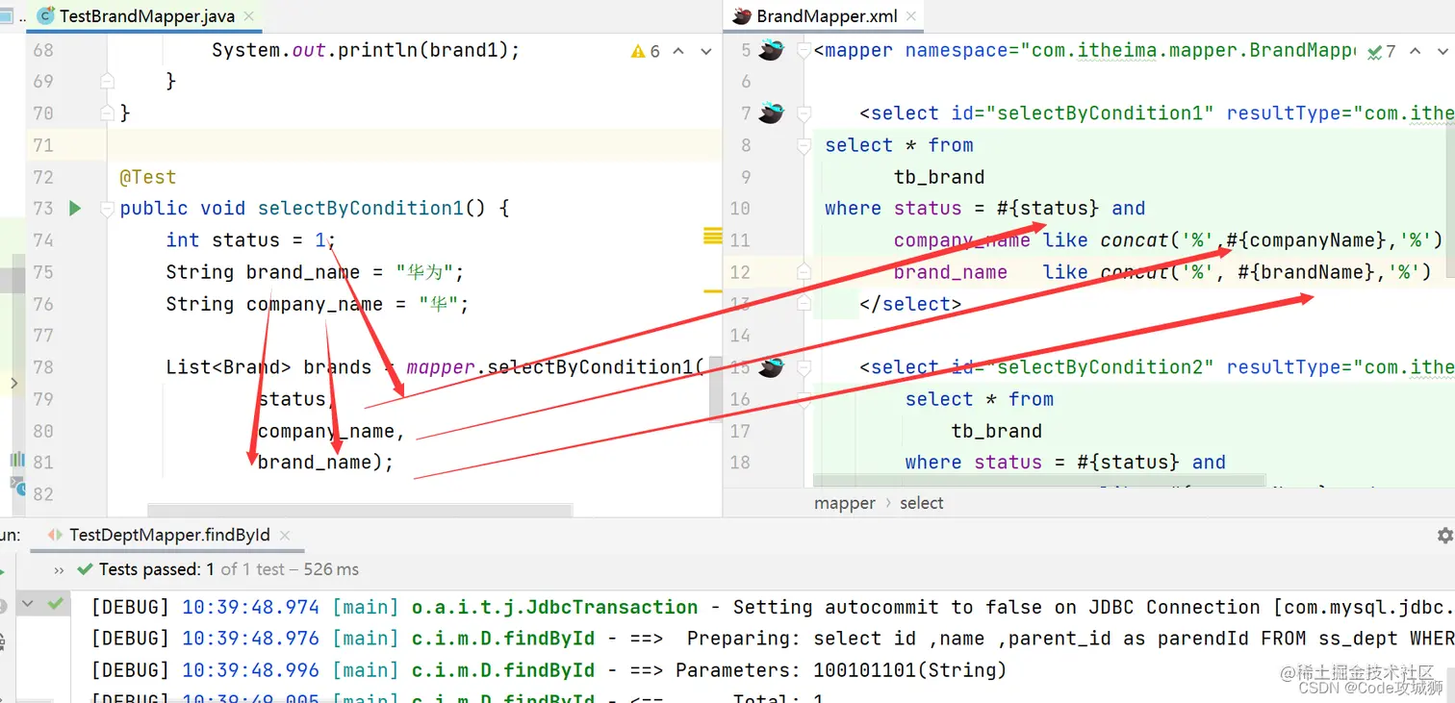The image size is (1455, 703).
Task: Click class icon on TestBrandMapper.java tab
Action: tap(44, 15)
